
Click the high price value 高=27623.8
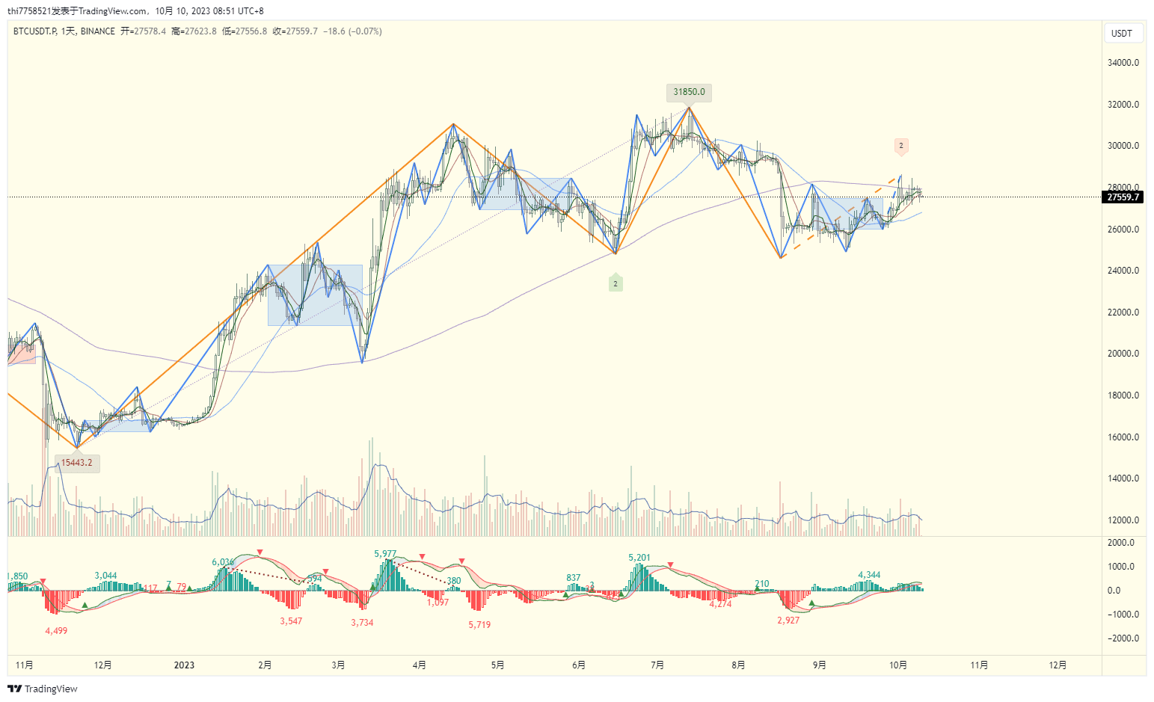[x=194, y=31]
